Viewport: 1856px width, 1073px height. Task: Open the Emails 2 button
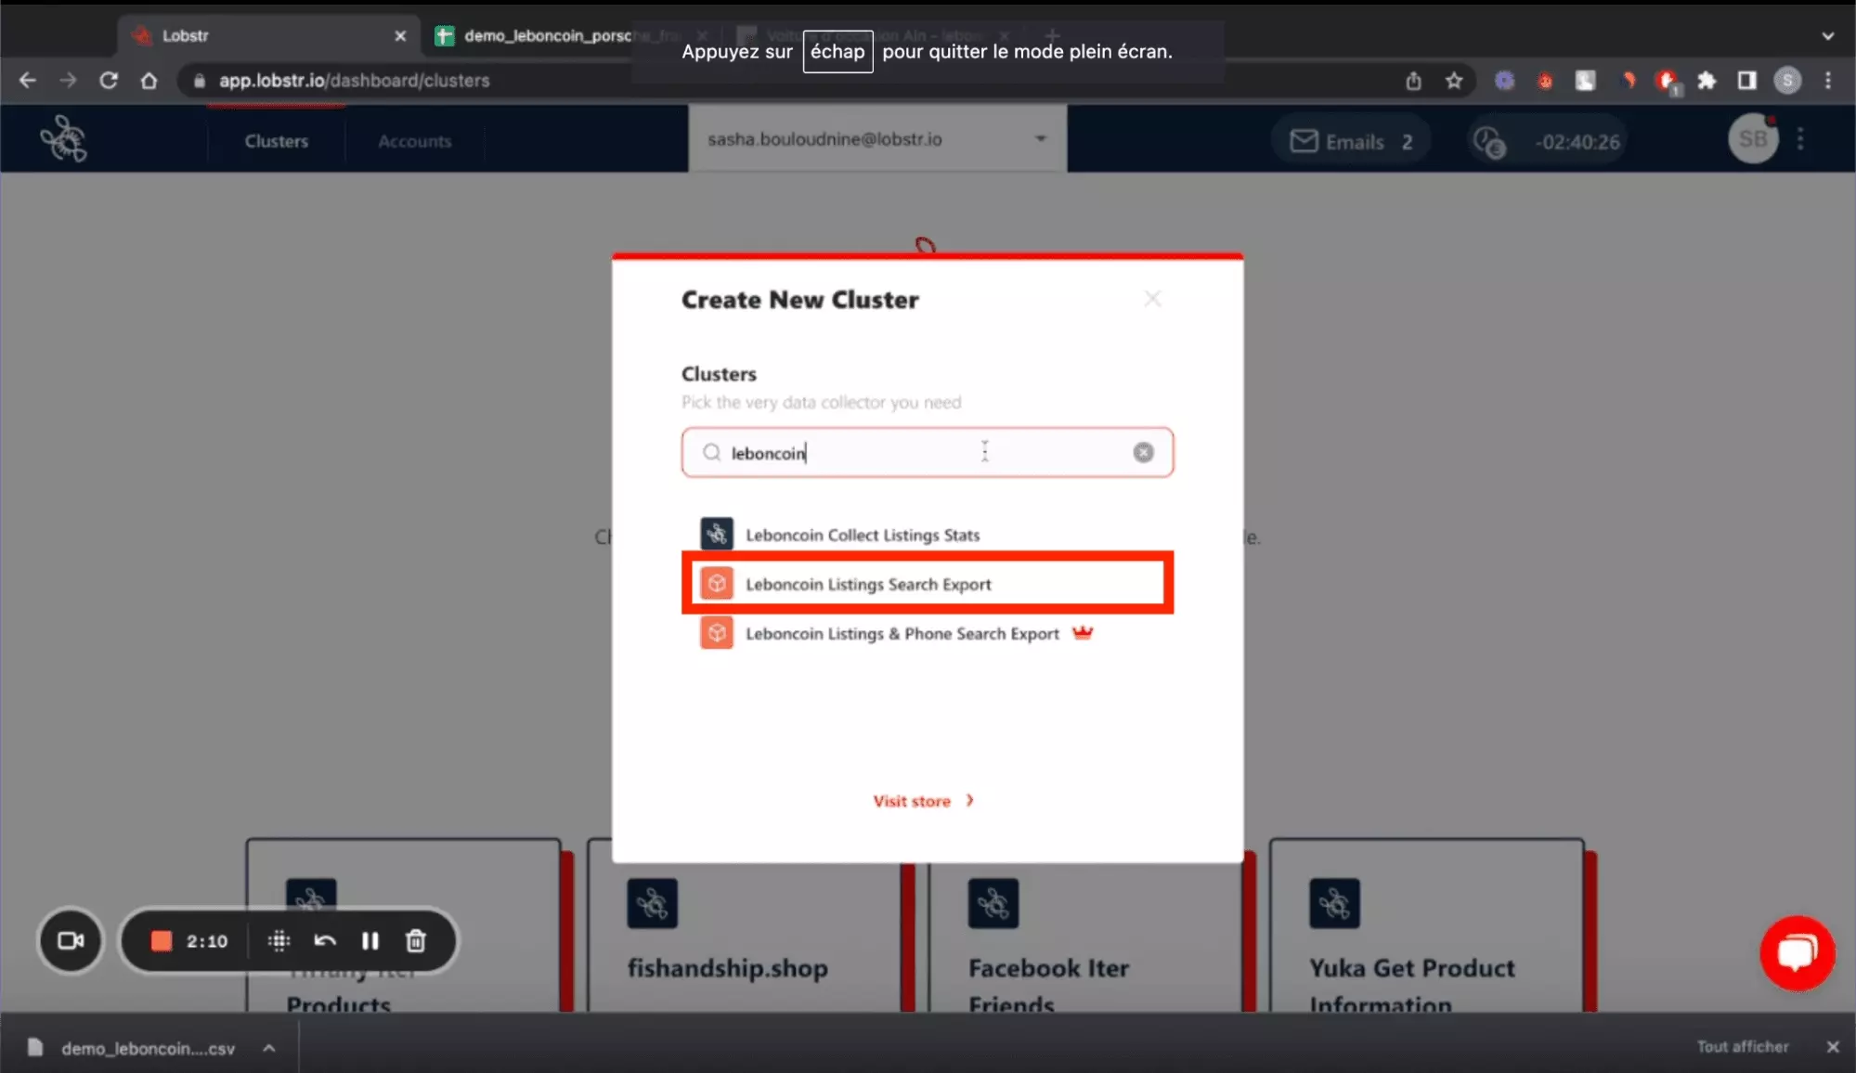tap(1351, 141)
